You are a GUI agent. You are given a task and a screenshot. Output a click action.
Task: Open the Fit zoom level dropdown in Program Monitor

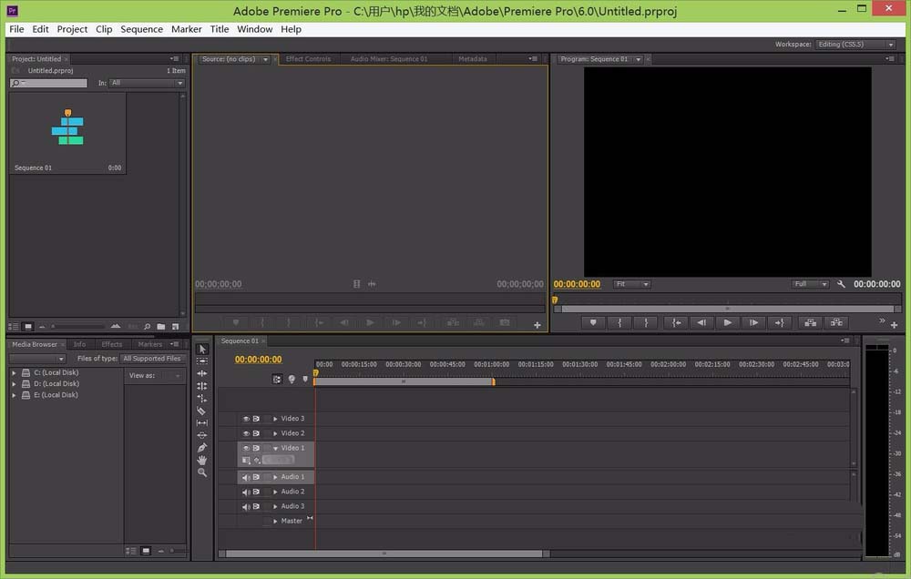coord(631,284)
